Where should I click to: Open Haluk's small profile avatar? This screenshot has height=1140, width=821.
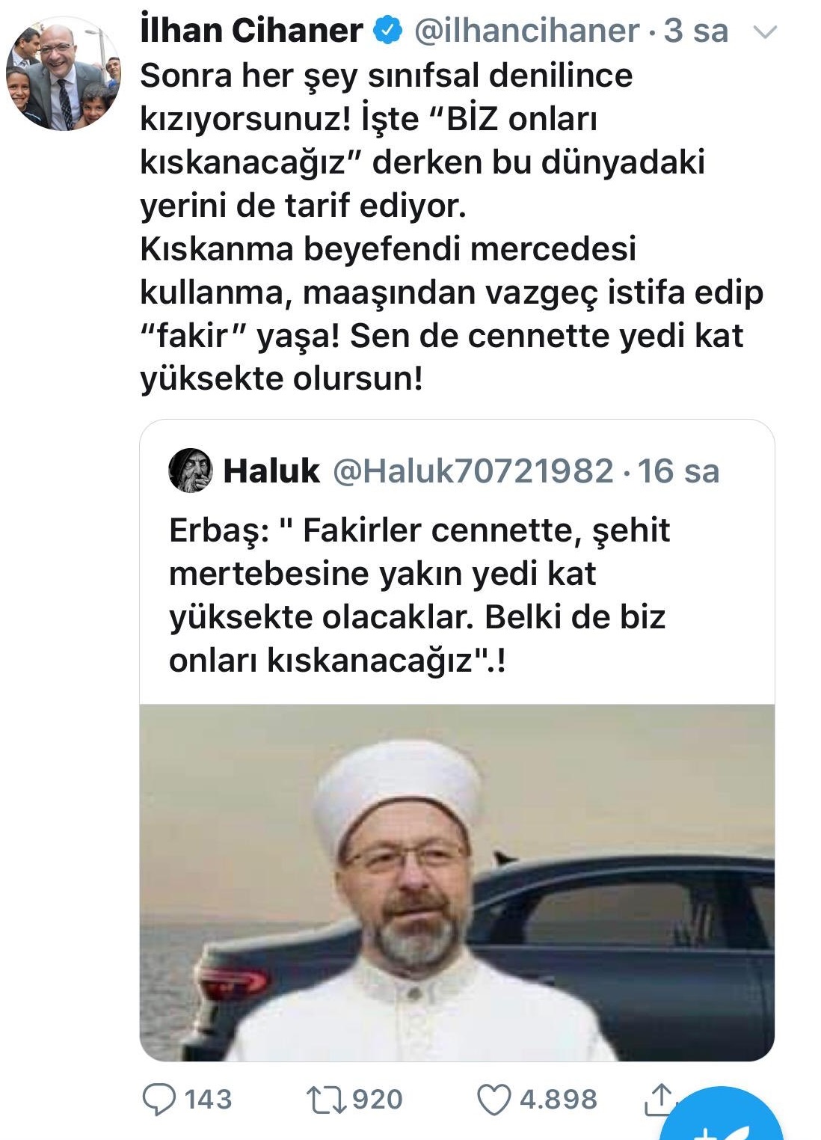point(191,471)
